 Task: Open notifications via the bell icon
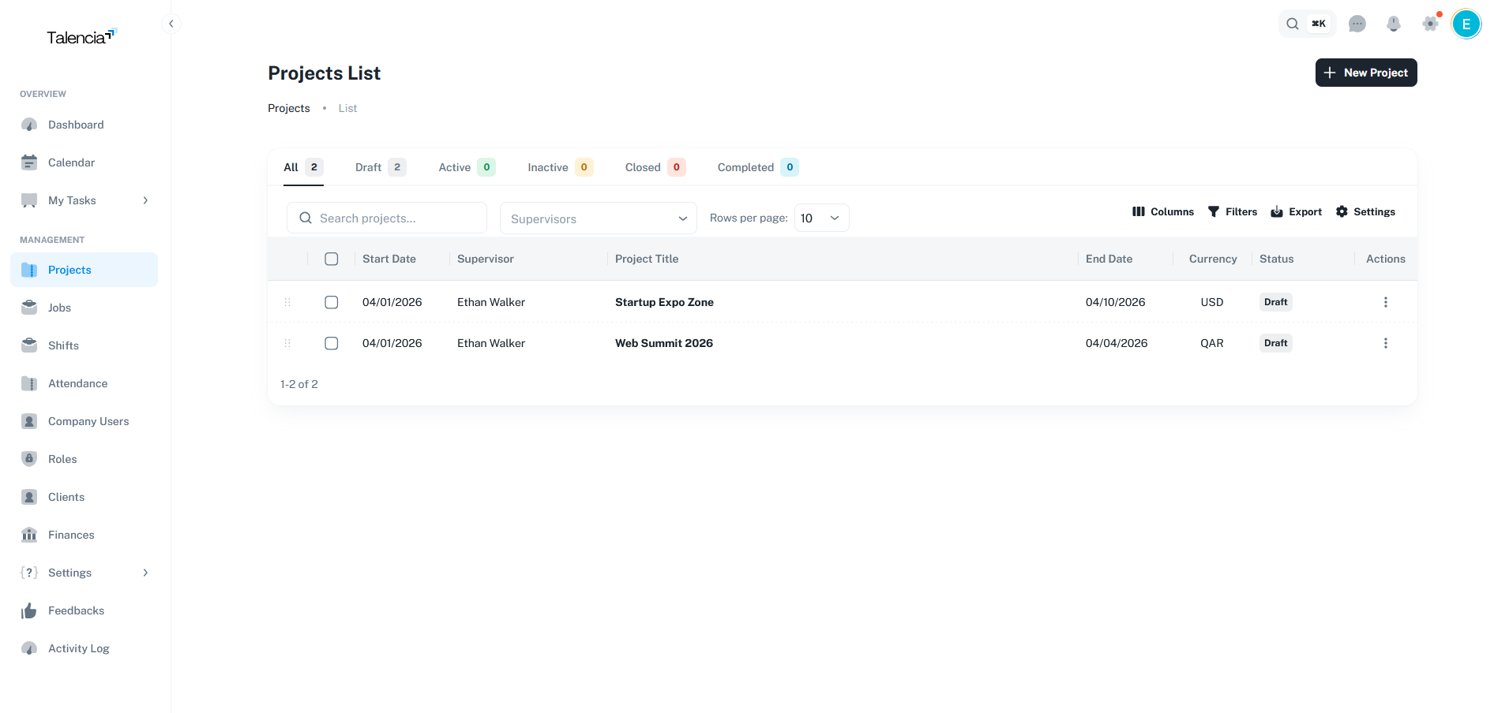tap(1394, 24)
